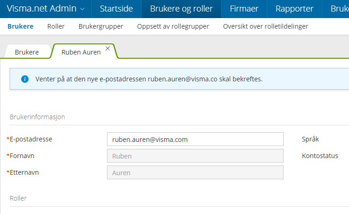This screenshot has height=214, width=349.
Task: Switch to the Brukere tab
Action: coord(27,52)
